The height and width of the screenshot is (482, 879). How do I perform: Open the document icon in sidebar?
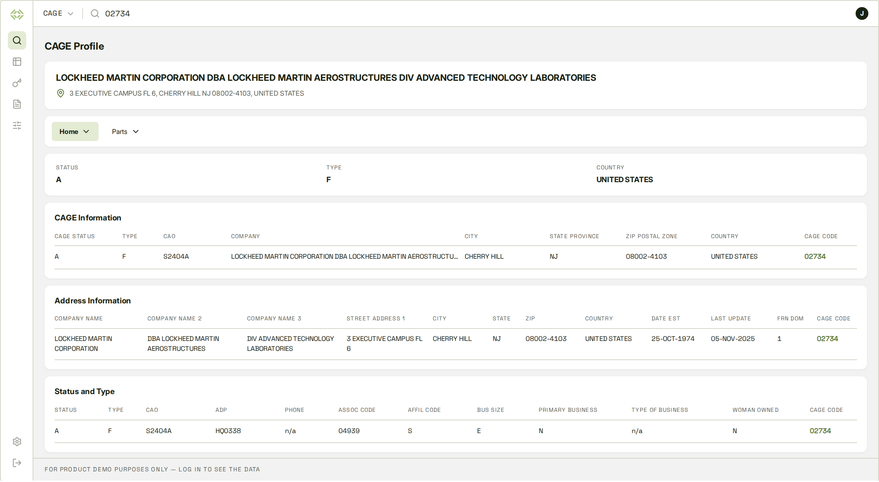[17, 104]
